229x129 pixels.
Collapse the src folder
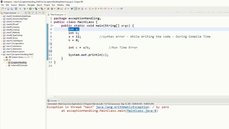point(4,60)
